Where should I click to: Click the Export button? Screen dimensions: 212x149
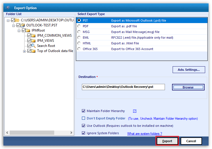point(167,141)
